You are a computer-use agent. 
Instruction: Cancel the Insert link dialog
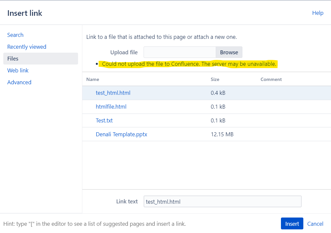(x=315, y=224)
